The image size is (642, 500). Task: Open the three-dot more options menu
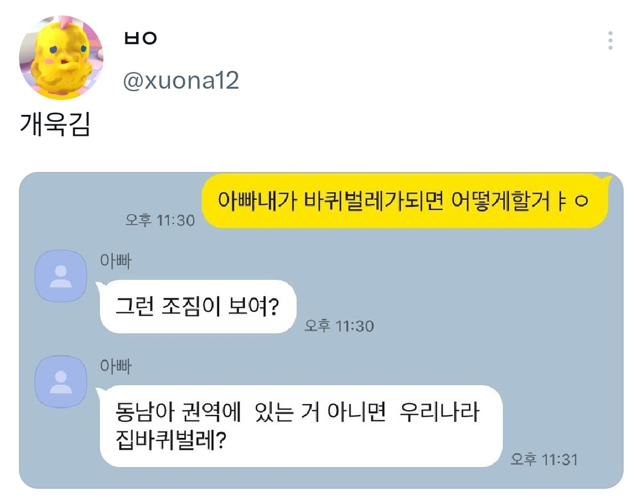[610, 40]
